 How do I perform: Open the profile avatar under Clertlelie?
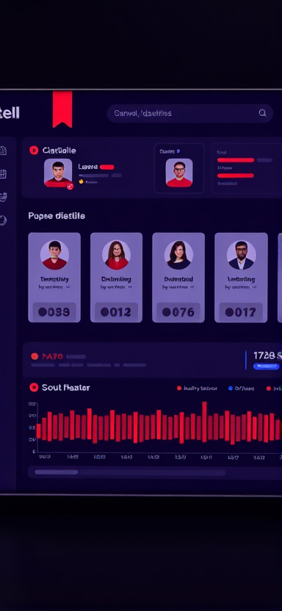(58, 173)
